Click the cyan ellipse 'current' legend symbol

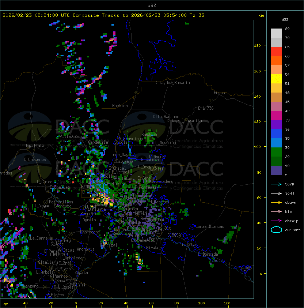coord(276,230)
